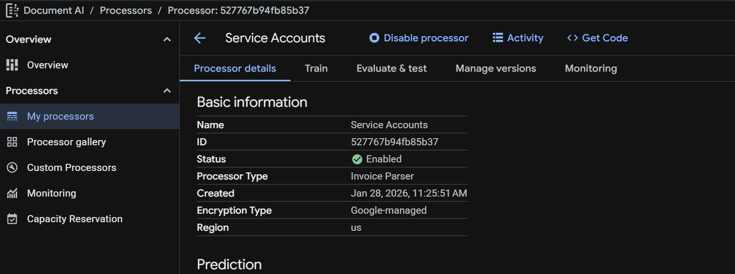Go to the Manage versions tab
Screen dimensions: 735x274
tap(495, 68)
